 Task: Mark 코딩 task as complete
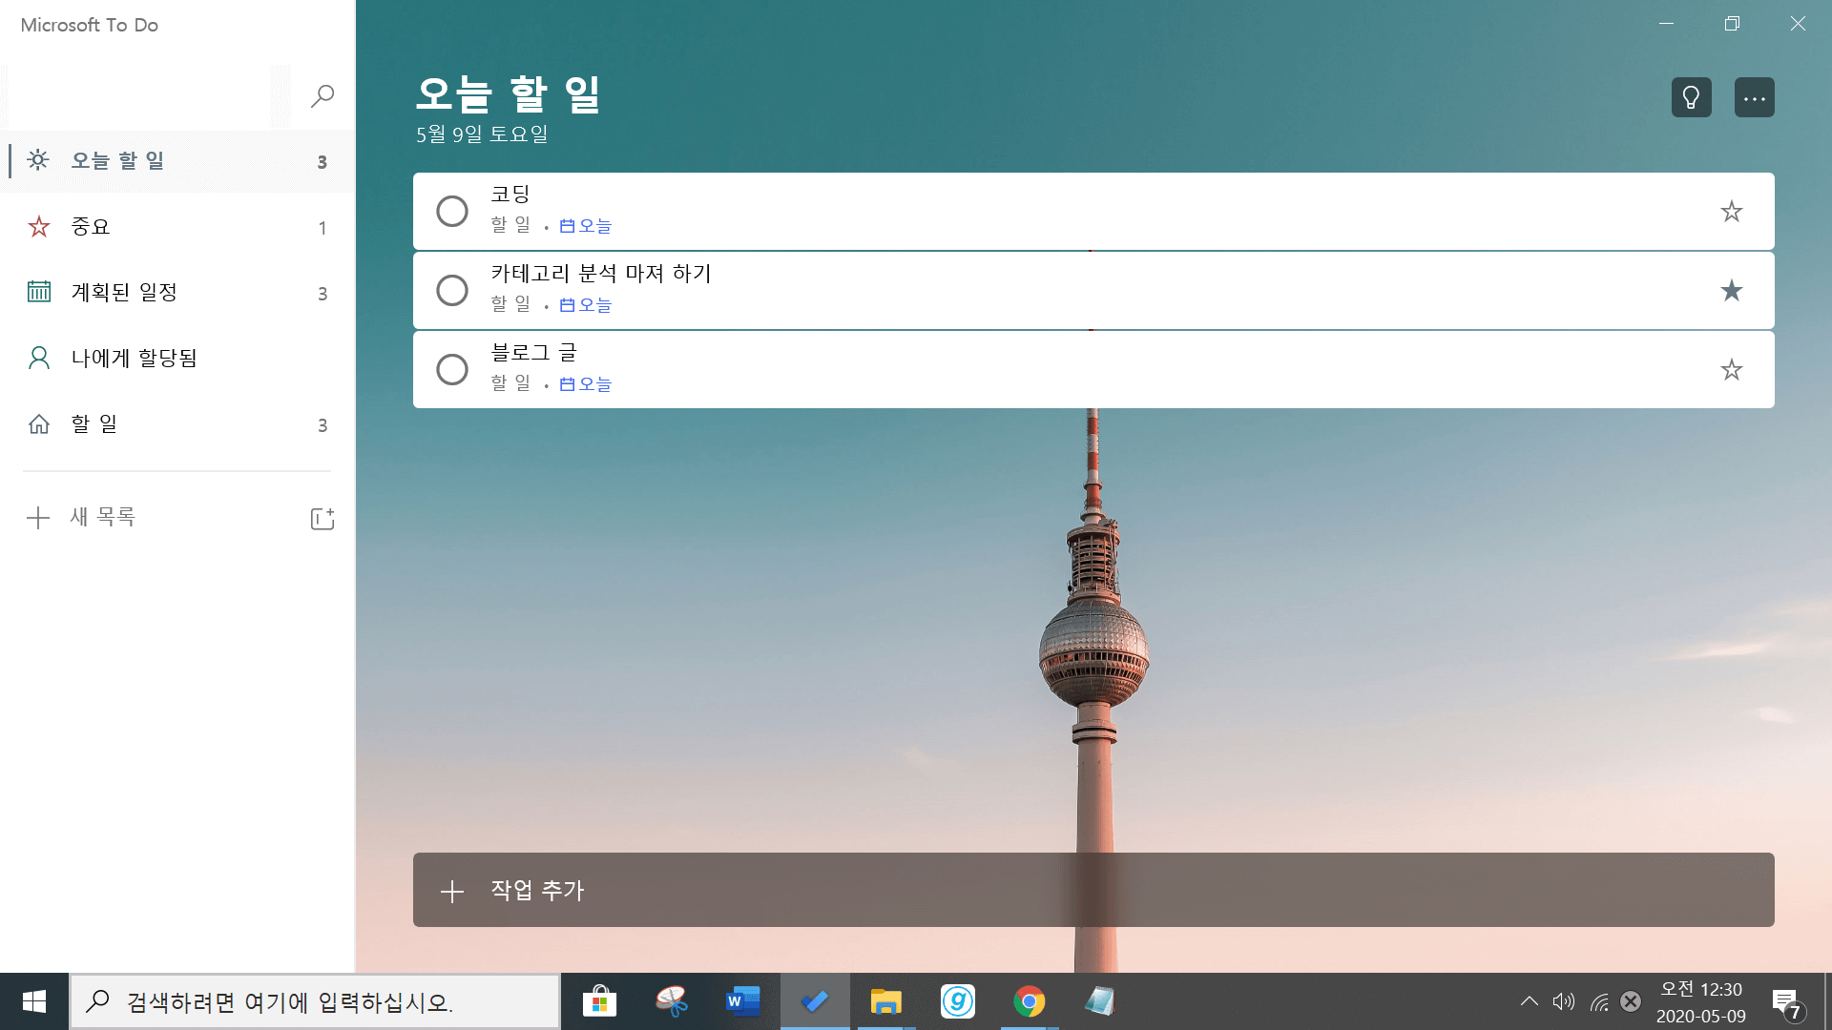(x=452, y=211)
